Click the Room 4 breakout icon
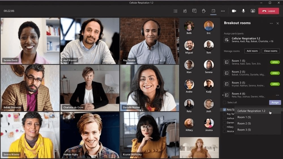The height and width of the screenshot is (159, 283). coord(227,95)
